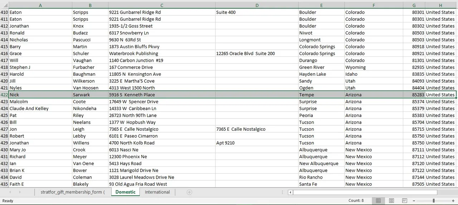This screenshot has width=458, height=205.
Task: Click city cell Peoria
Action: pos(321,115)
